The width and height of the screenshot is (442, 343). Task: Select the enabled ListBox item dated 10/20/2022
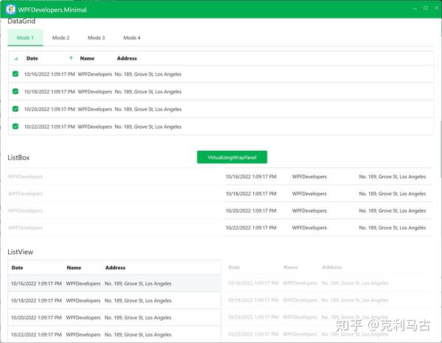(x=328, y=211)
